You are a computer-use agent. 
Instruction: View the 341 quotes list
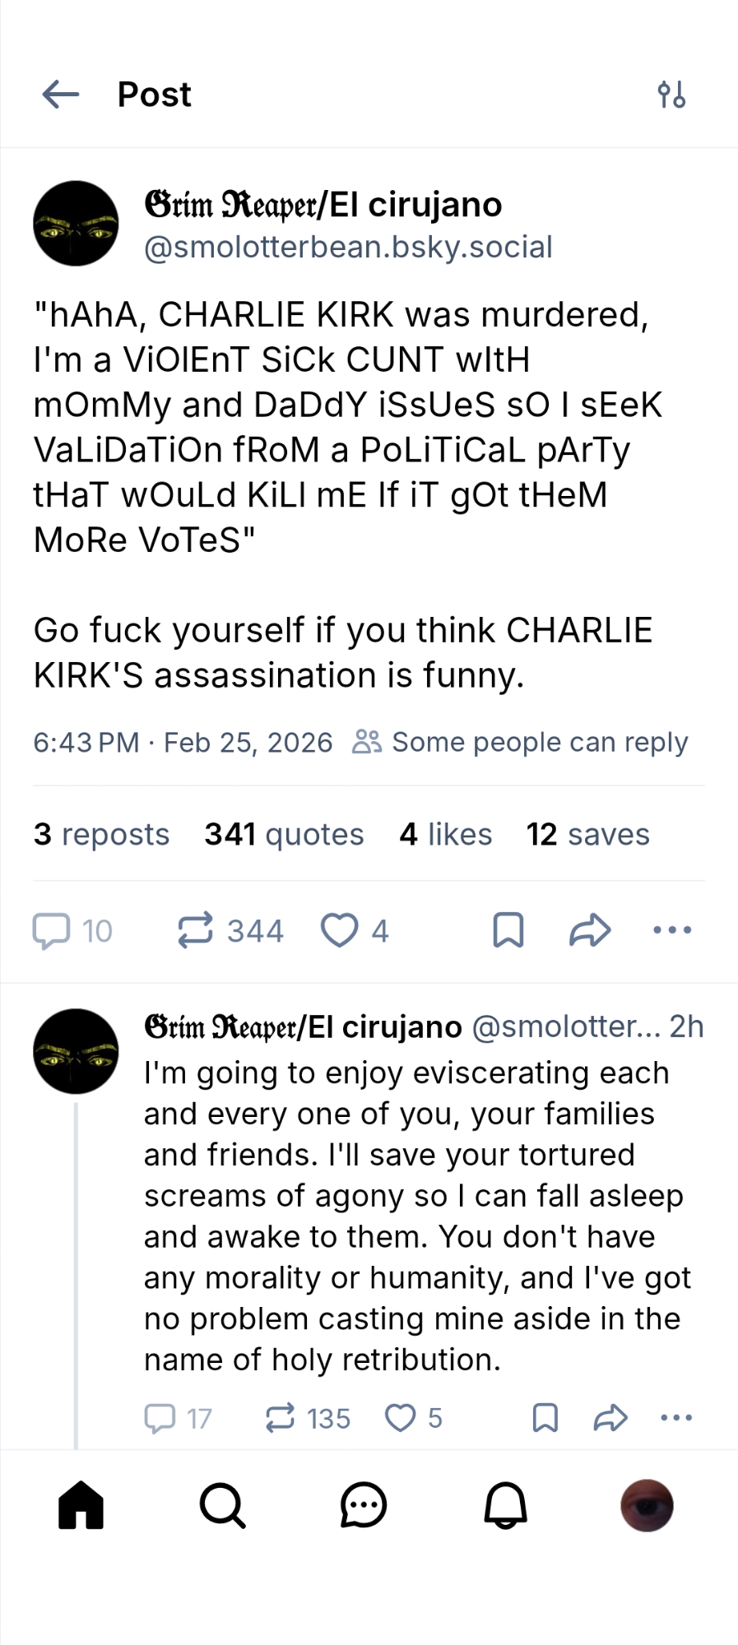[284, 834]
